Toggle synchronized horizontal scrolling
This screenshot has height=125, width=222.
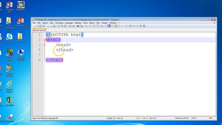pyautogui.click(x=98, y=26)
